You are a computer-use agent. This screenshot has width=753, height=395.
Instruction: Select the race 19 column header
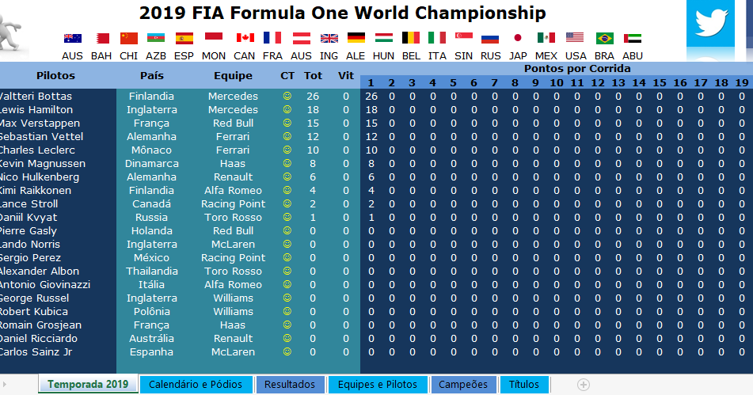point(742,83)
